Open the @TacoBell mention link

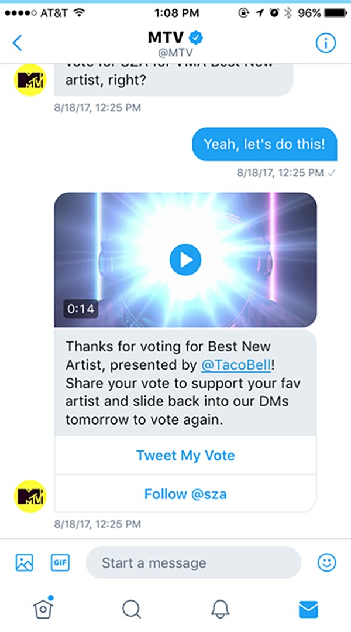(x=236, y=364)
